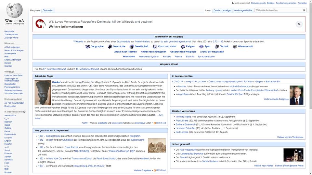Viewport: 312px width, 175px height.
Task: Click the Sport portal icon
Action: tap(201, 47)
